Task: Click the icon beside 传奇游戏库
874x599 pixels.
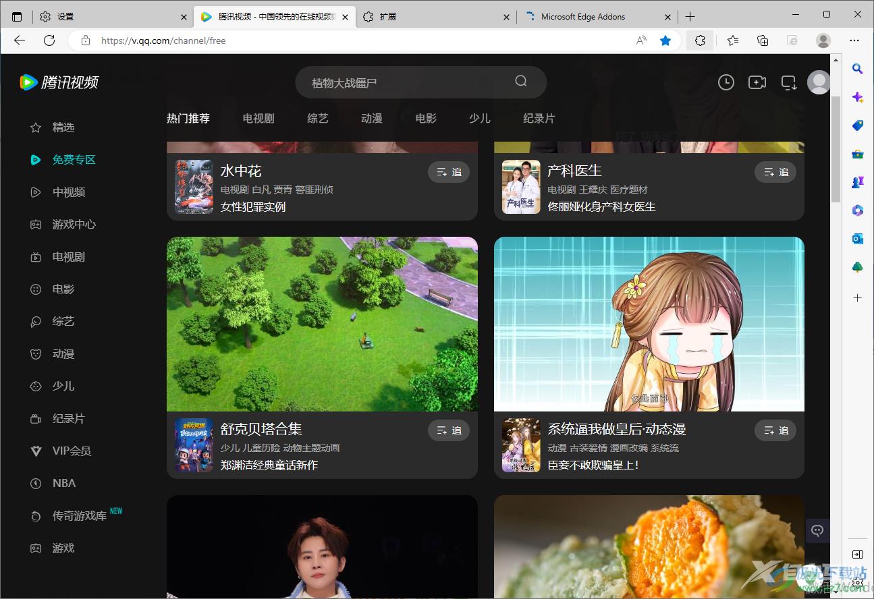Action: coord(36,516)
